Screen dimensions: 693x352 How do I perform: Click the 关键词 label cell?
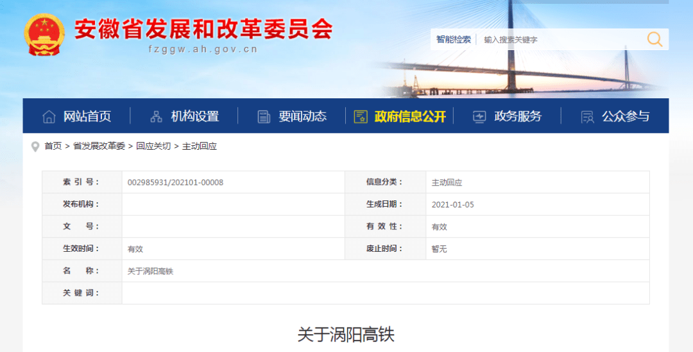point(81,293)
